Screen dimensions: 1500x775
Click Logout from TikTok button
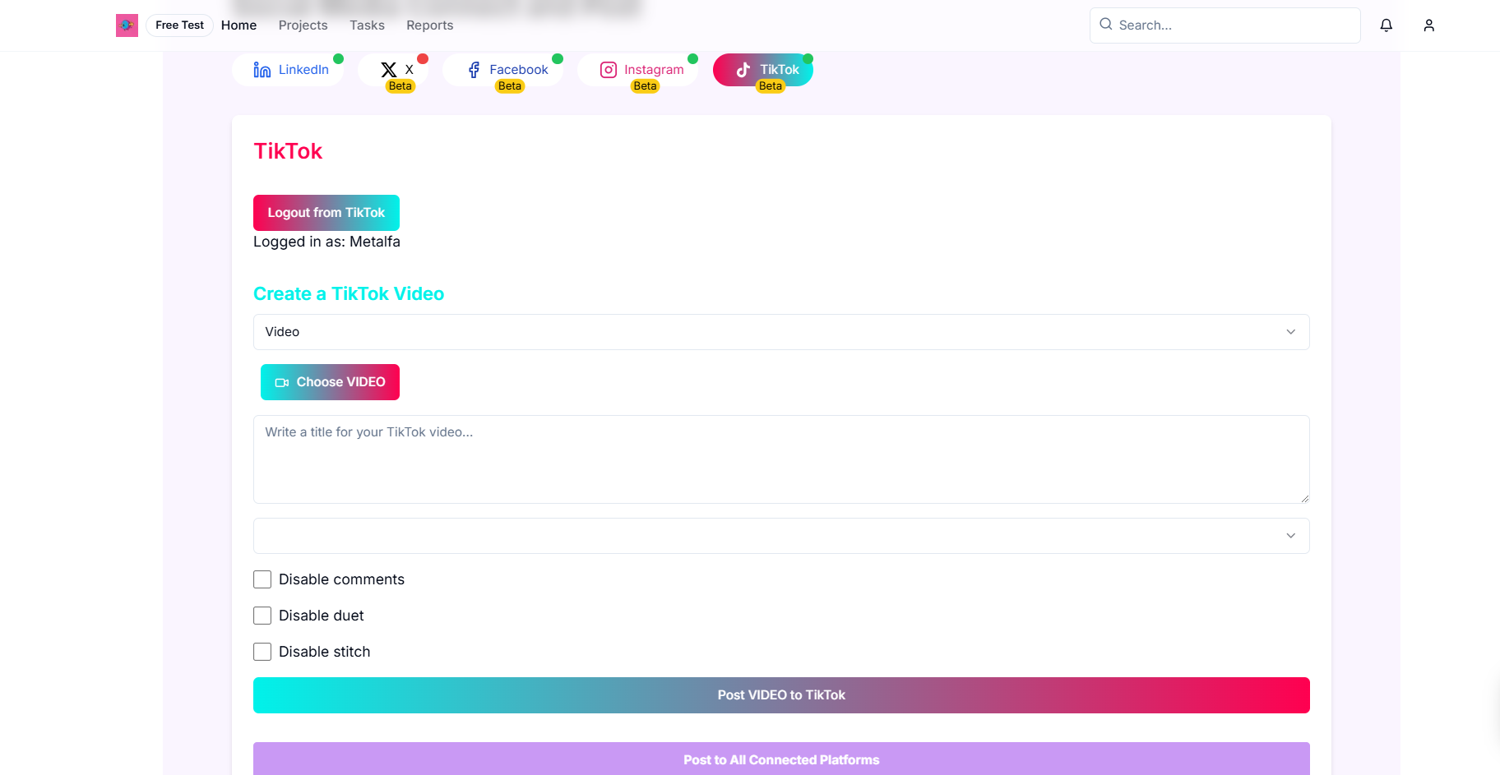[x=326, y=213]
